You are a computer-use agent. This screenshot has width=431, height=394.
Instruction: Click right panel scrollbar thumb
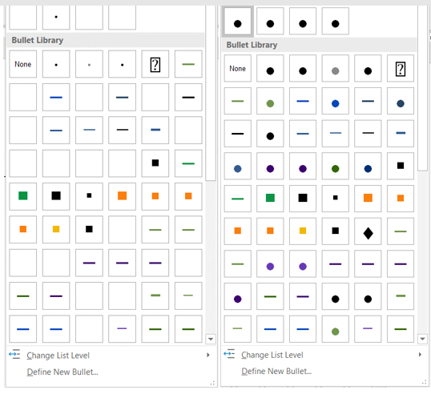pyautogui.click(x=422, y=88)
